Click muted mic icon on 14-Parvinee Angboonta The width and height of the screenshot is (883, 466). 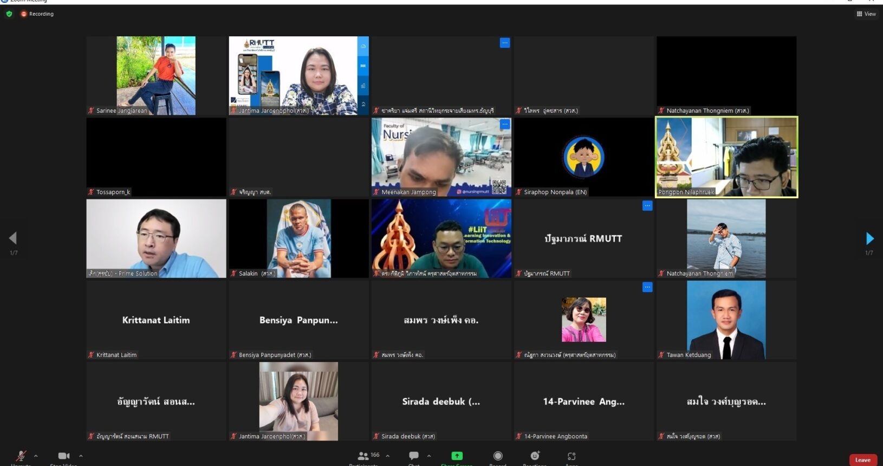pos(519,436)
